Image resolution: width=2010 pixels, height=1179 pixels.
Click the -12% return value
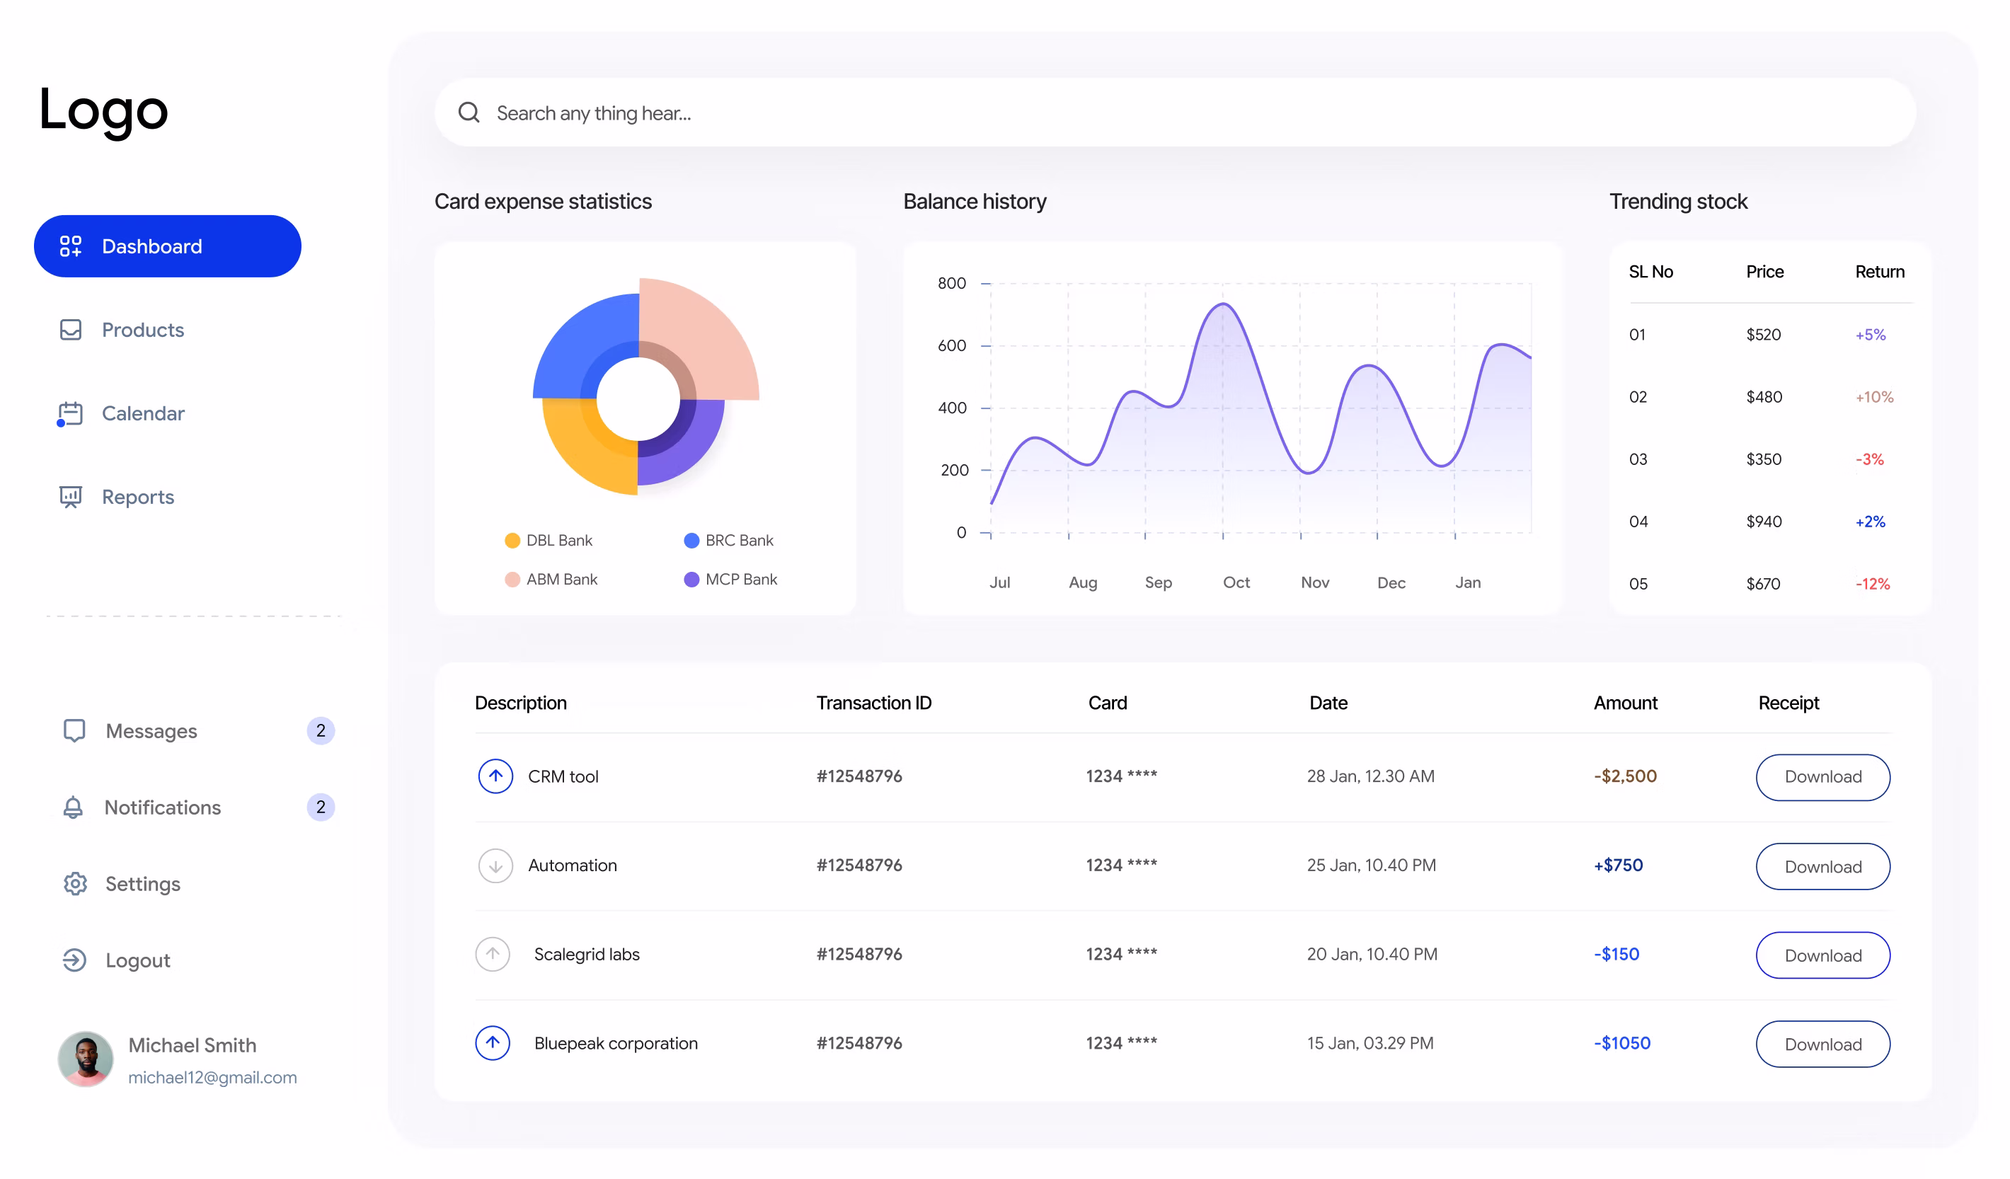coord(1872,584)
